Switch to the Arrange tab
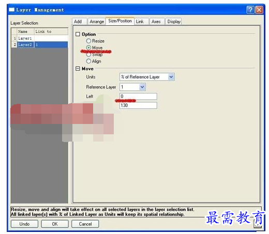 point(96,22)
